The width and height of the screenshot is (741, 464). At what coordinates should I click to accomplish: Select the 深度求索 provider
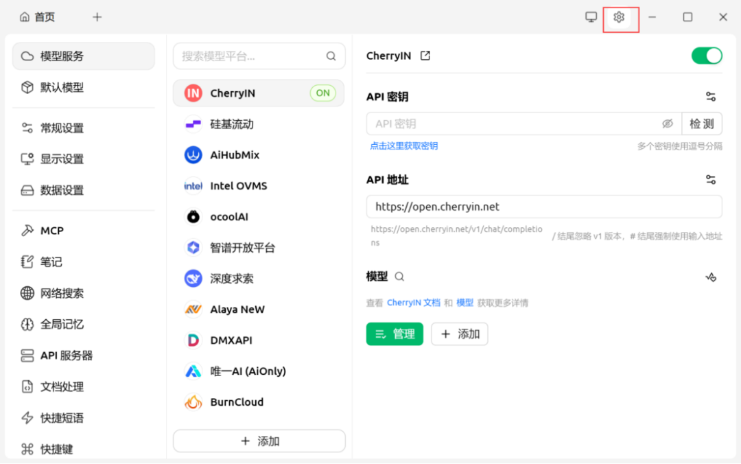point(259,279)
